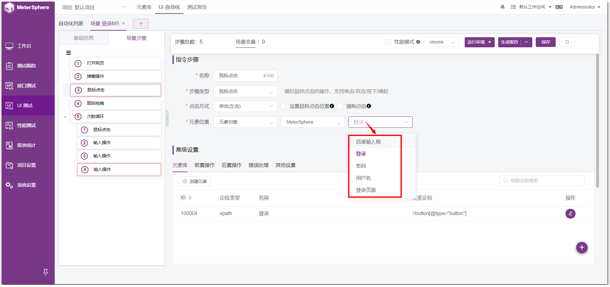Check 设置鼠标点击位置 option

[x=283, y=106]
